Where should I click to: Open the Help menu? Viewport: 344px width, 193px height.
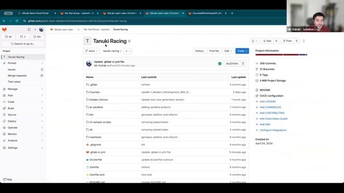8,180
